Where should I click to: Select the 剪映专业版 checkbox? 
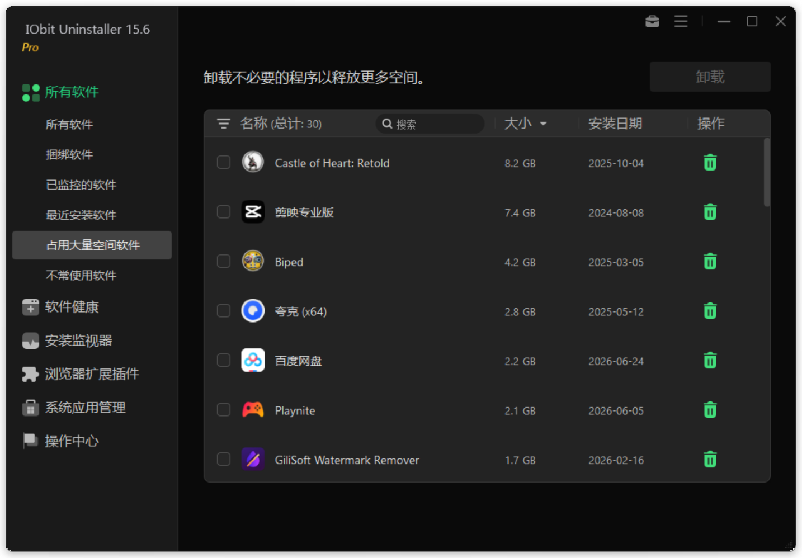point(224,212)
